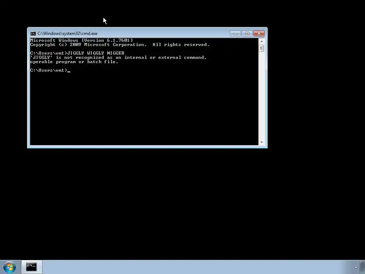This screenshot has height=274, width=365.
Task: Select the cmd.exe taskbar button
Action: 32,267
